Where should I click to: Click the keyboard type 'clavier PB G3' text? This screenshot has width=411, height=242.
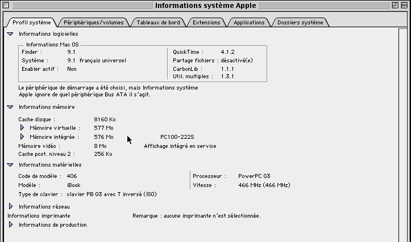tap(111, 194)
